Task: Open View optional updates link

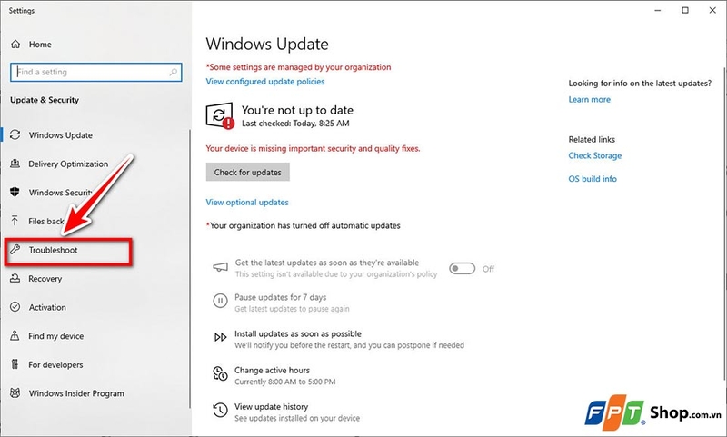Action: point(247,202)
